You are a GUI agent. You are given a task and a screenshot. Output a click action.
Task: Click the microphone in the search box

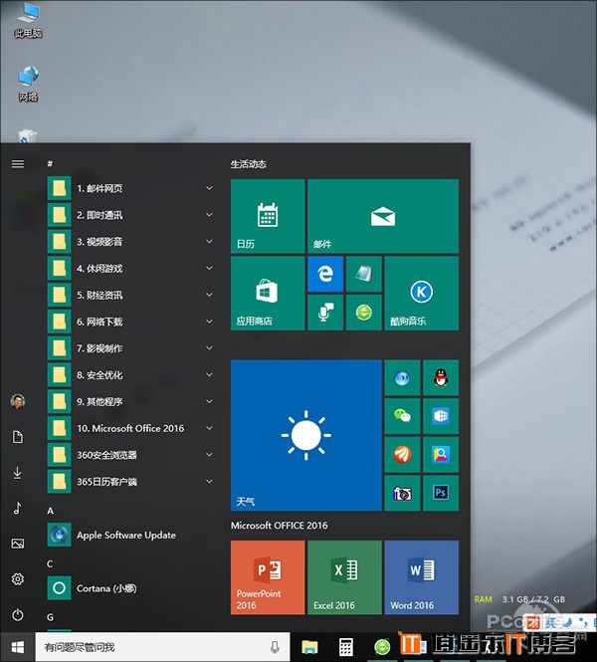(275, 647)
